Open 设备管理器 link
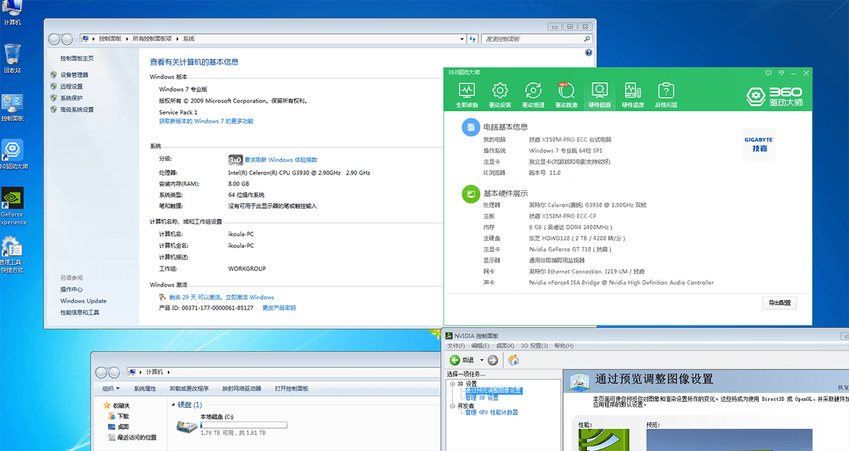 [x=74, y=75]
